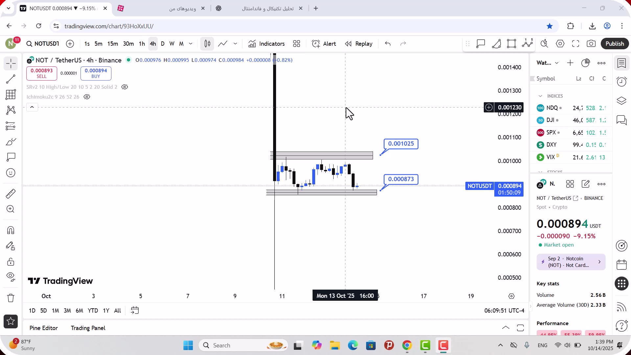This screenshot has width=631, height=355.
Task: Open the Indicators dialog
Action: coord(267,44)
